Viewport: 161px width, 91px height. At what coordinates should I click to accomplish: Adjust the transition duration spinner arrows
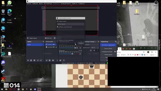(98, 48)
